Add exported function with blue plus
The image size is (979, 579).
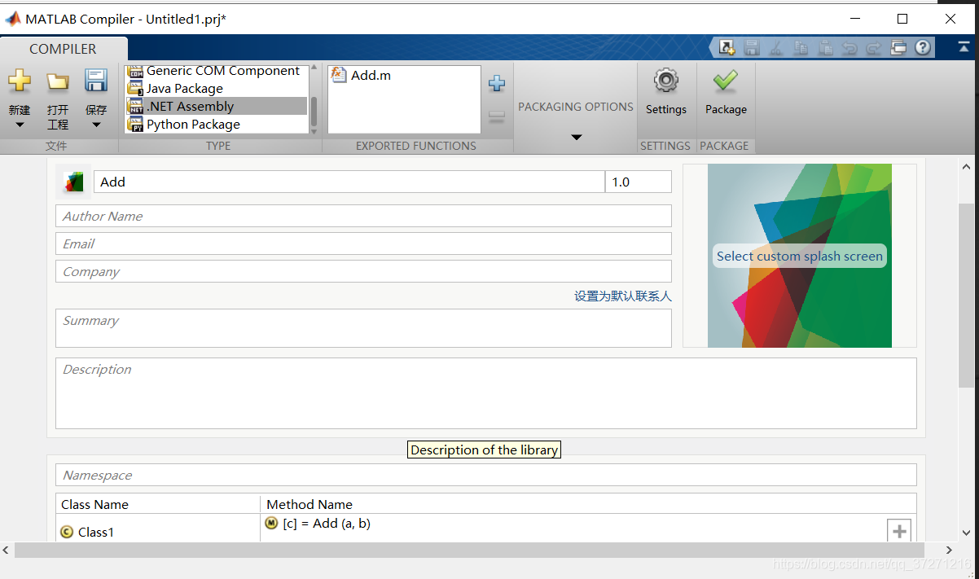pos(496,83)
